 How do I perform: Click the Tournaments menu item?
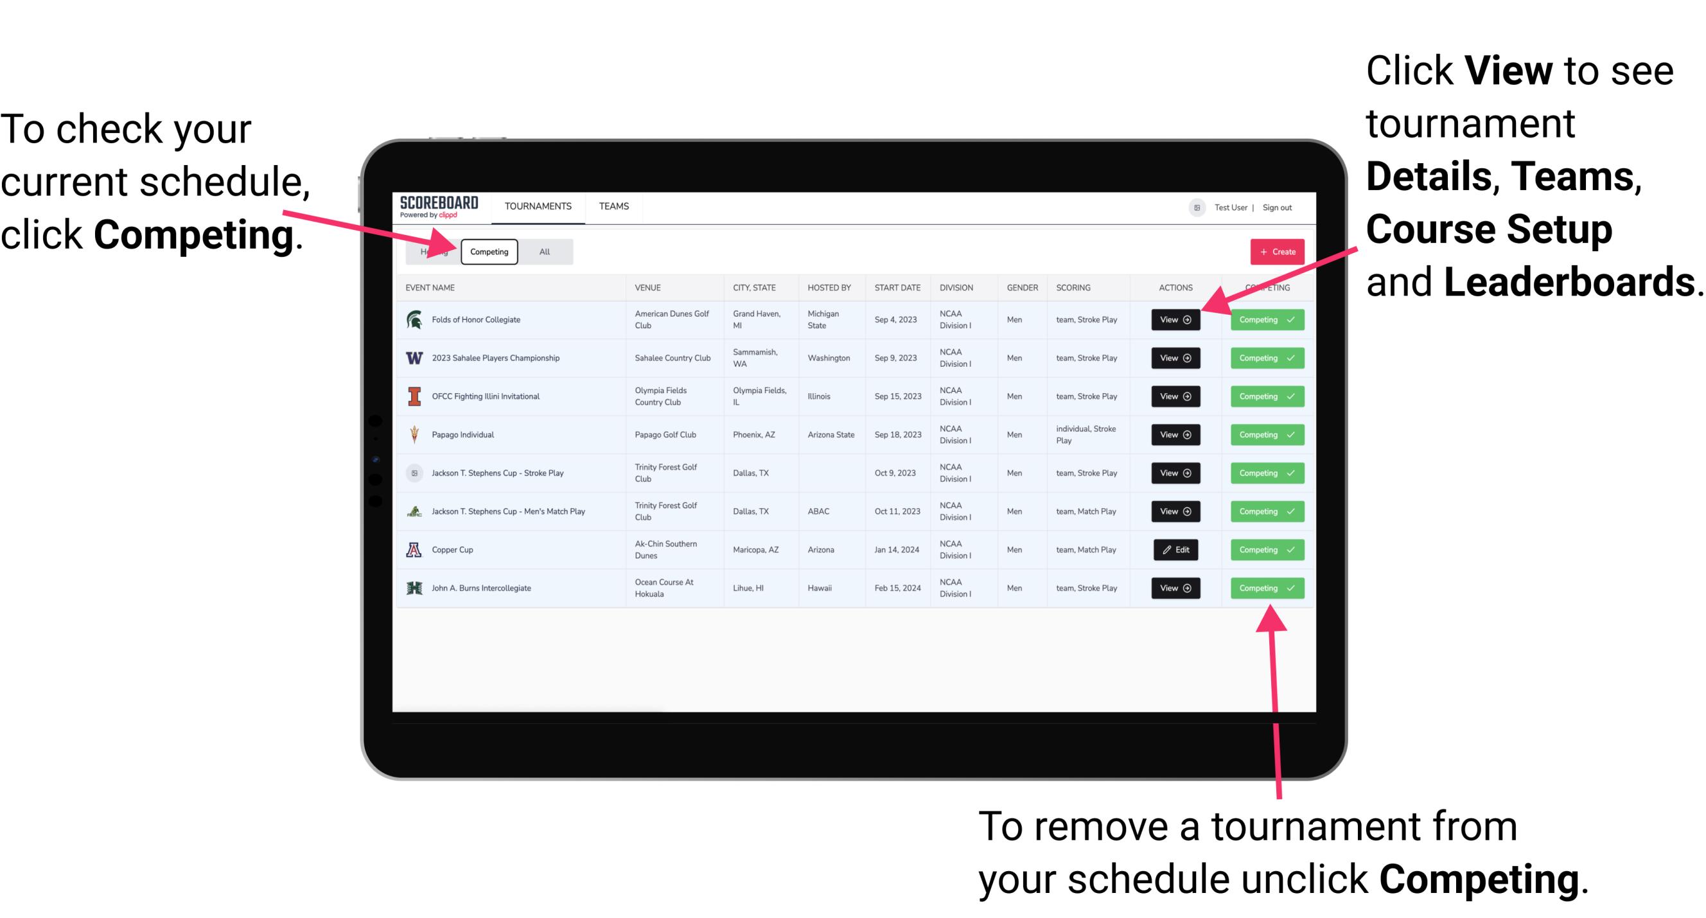pos(538,206)
